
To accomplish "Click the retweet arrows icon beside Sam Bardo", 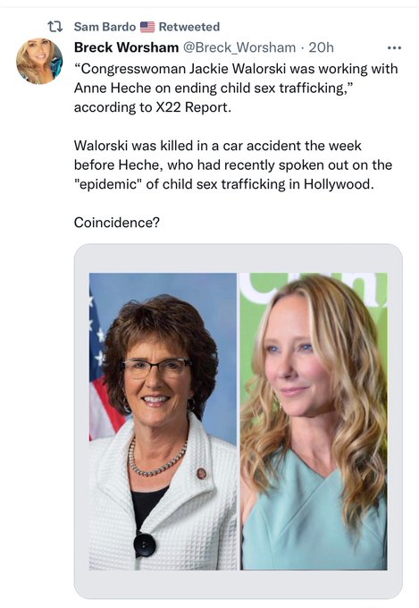I will click(x=54, y=27).
